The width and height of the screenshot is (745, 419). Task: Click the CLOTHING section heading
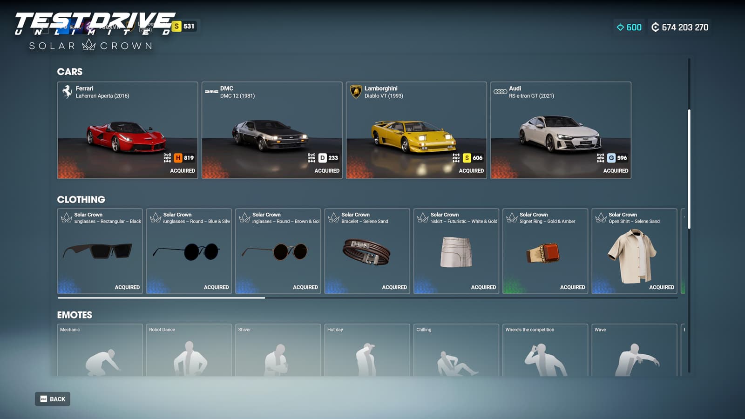81,200
